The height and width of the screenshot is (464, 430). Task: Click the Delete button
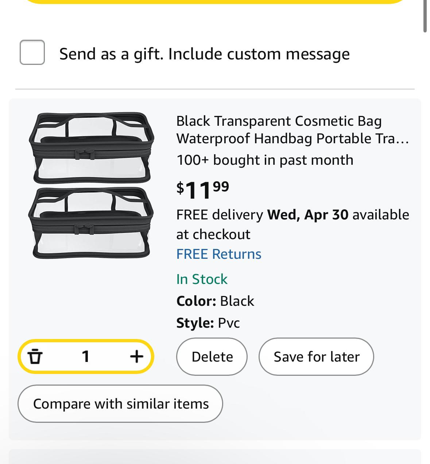coord(212,356)
